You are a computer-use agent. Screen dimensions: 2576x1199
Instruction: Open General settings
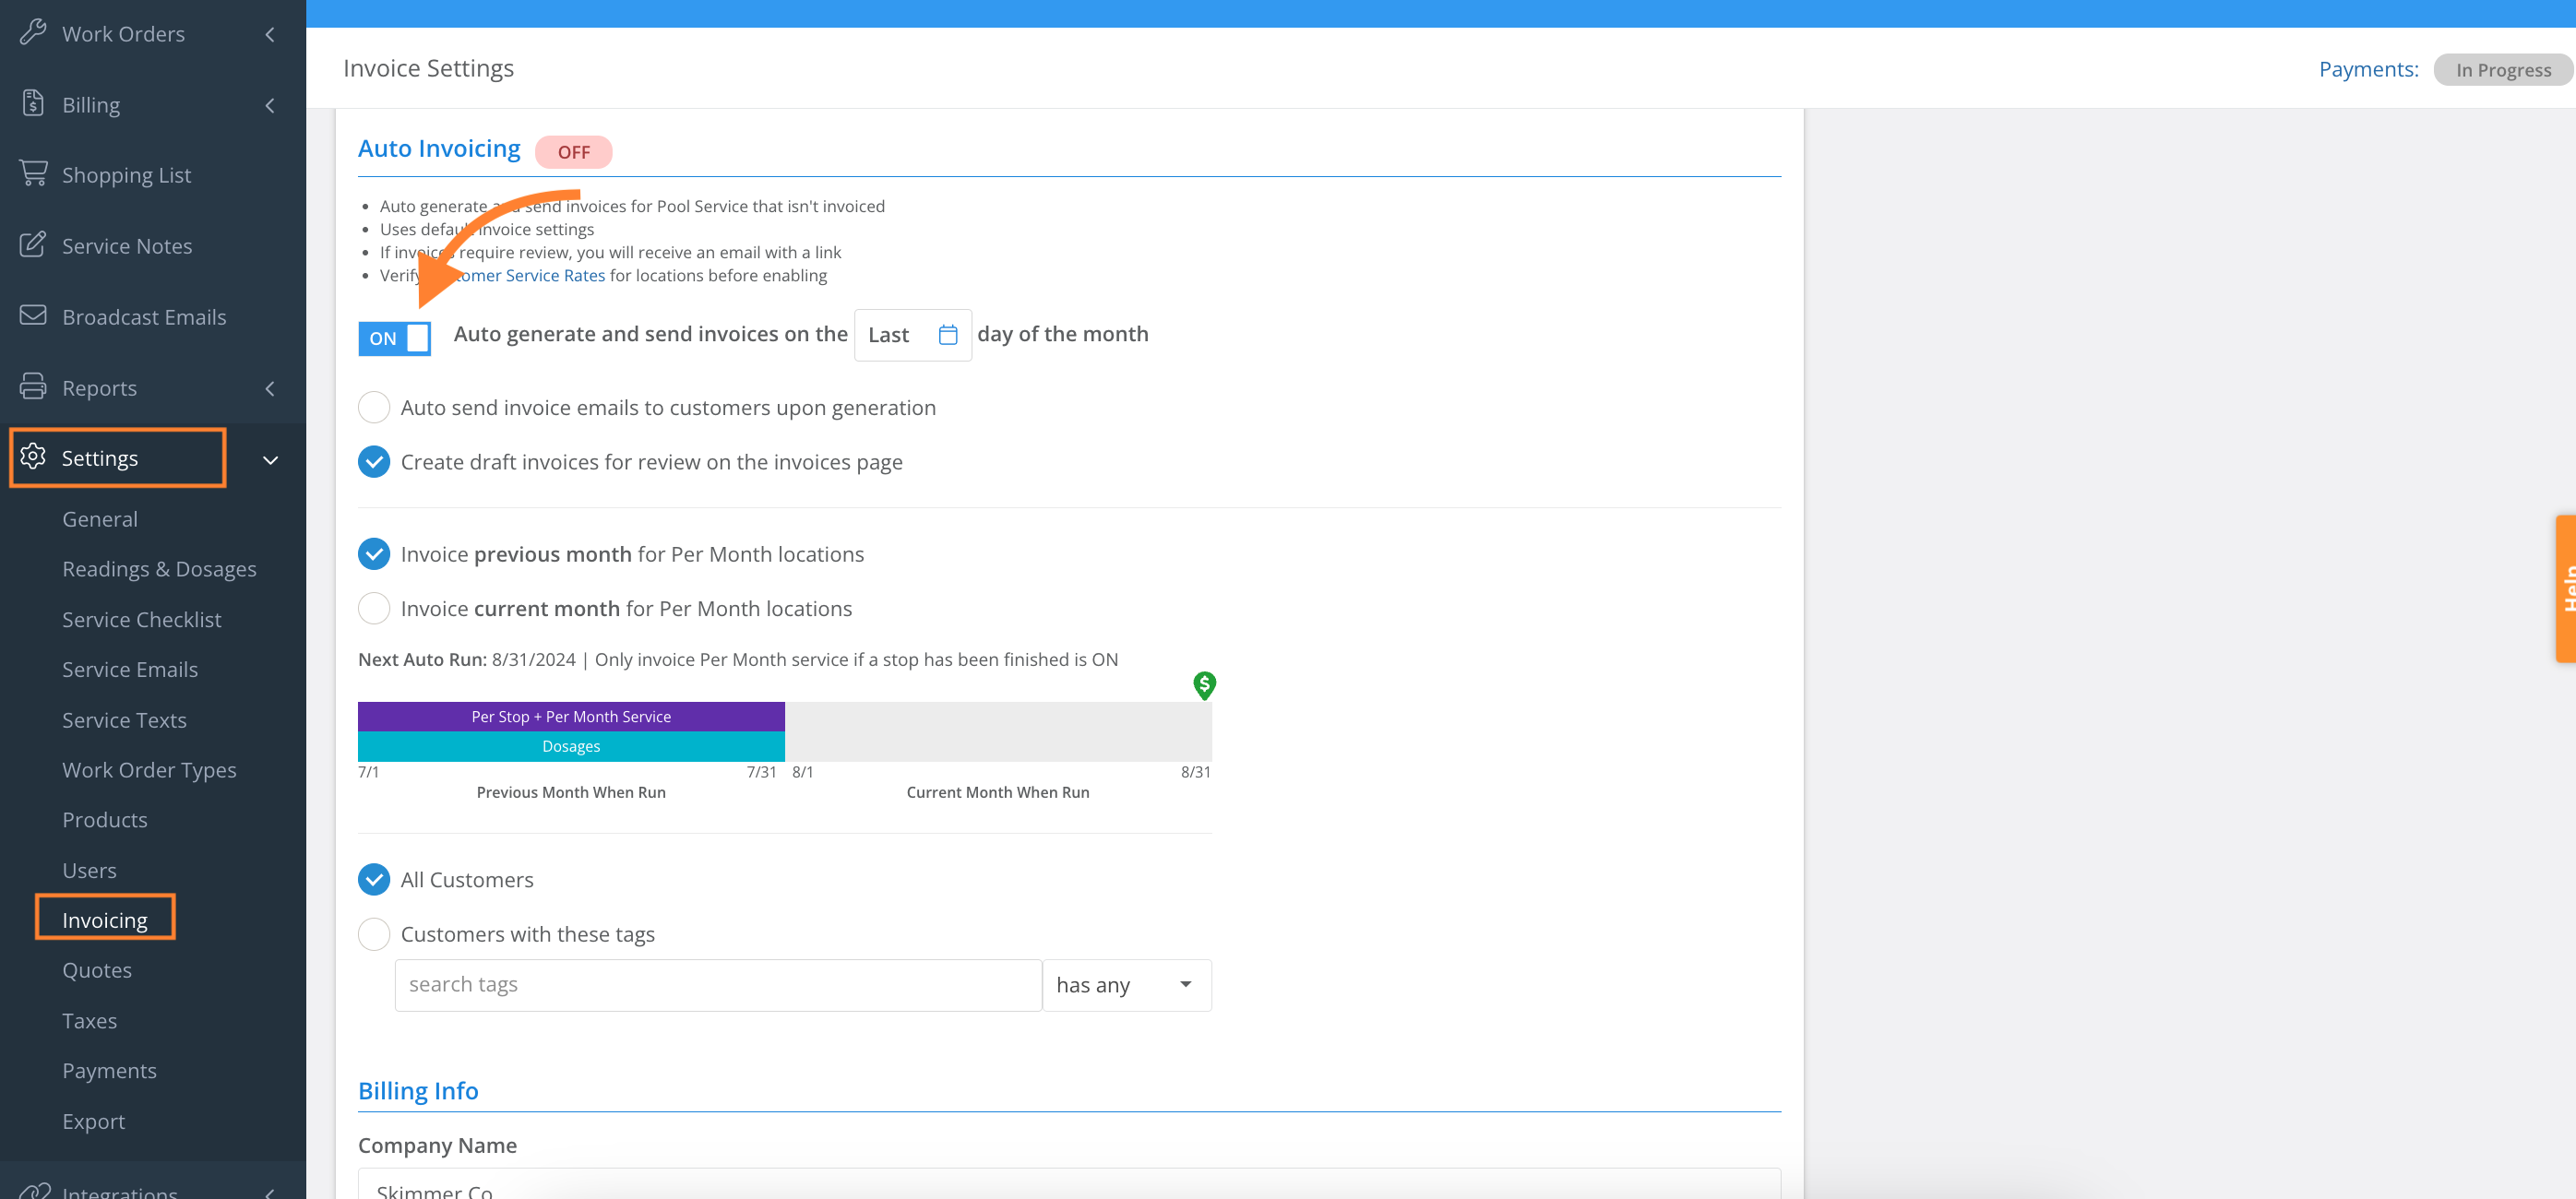[x=100, y=519]
